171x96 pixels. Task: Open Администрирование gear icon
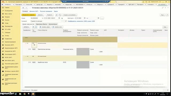[x=3, y=42]
